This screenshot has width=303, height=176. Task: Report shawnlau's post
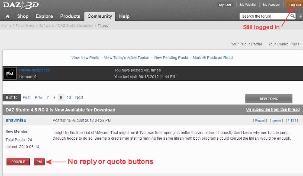pyautogui.click(x=260, y=121)
